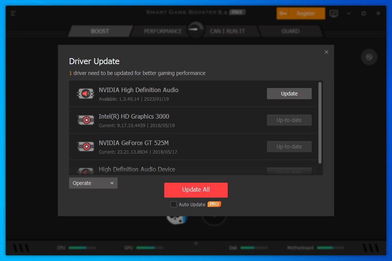The height and width of the screenshot is (261, 392).
Task: Click the Driver Update heading
Action: (94, 61)
